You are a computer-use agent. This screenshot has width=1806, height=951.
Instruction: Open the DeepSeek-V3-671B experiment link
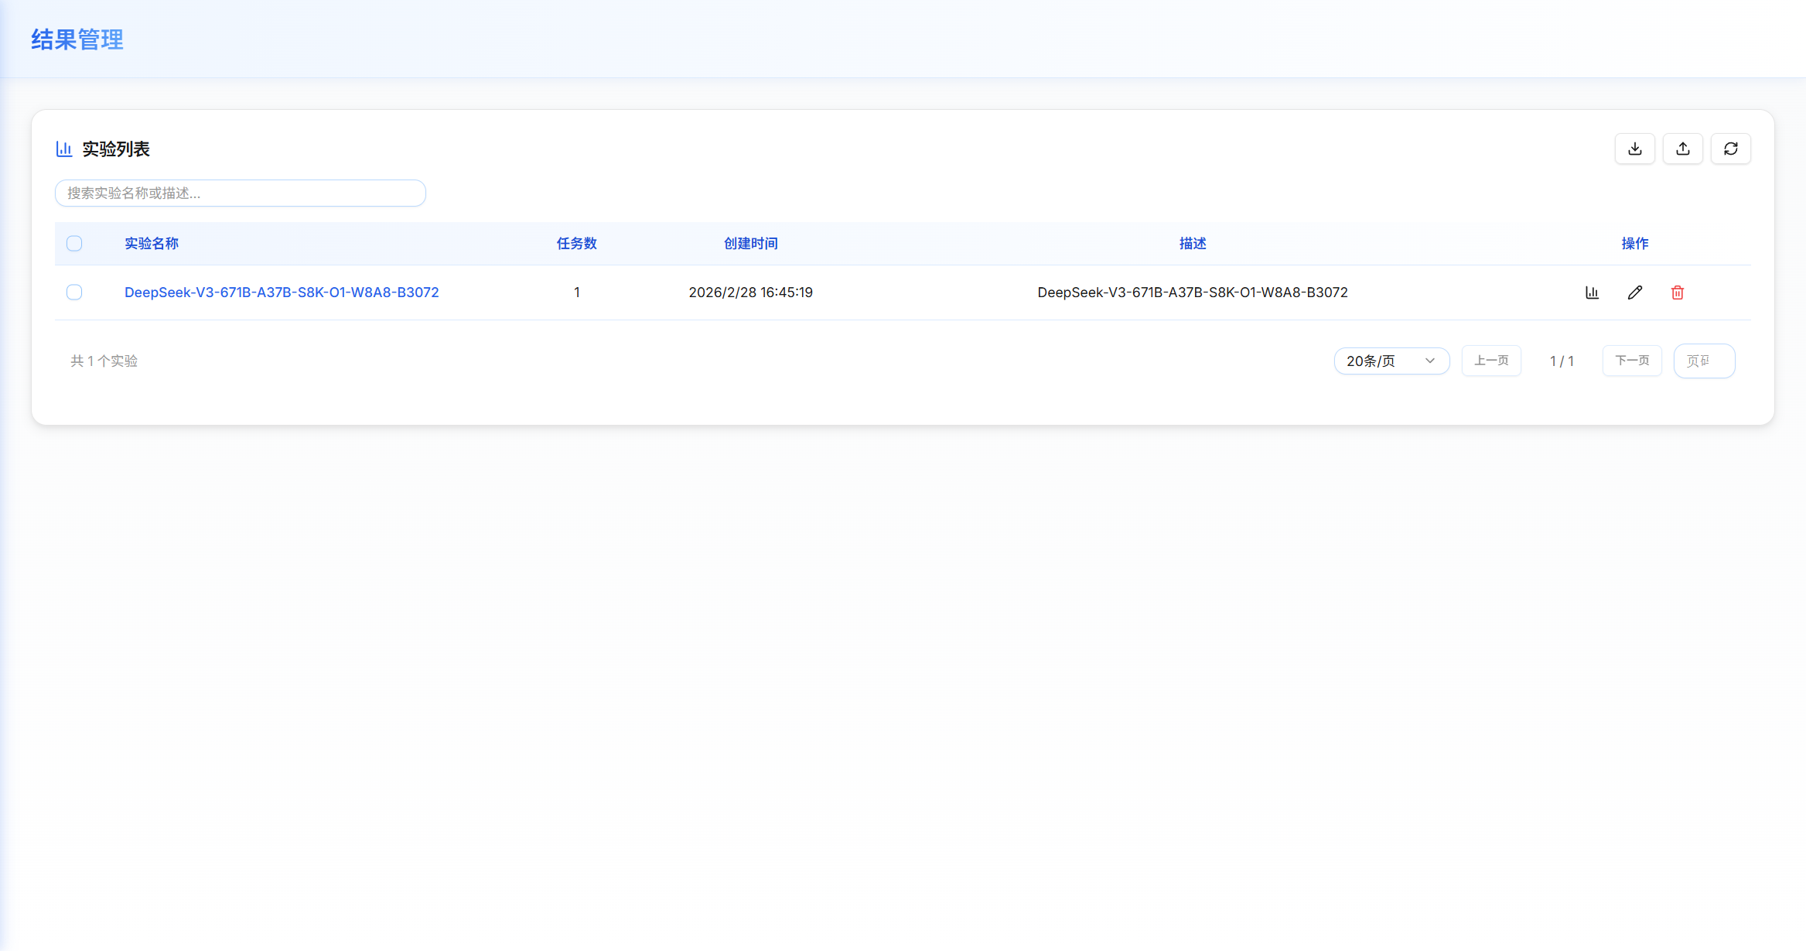[x=282, y=292]
